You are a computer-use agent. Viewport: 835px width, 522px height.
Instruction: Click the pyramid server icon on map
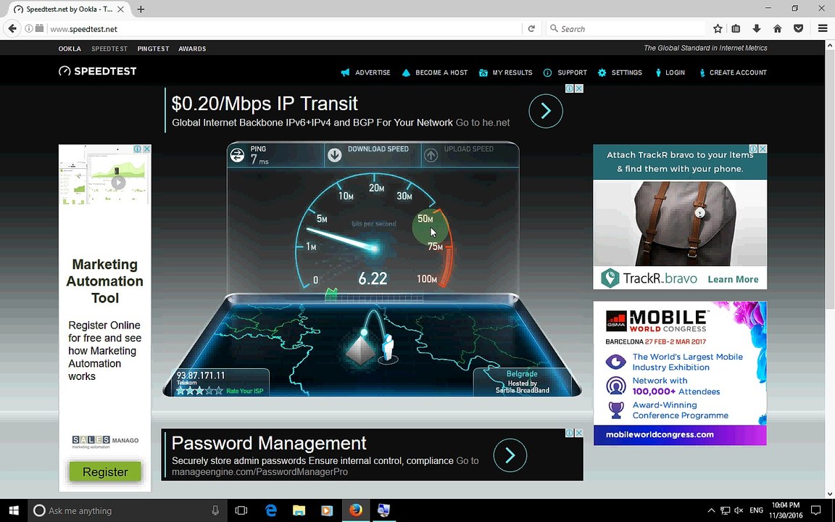tap(360, 350)
